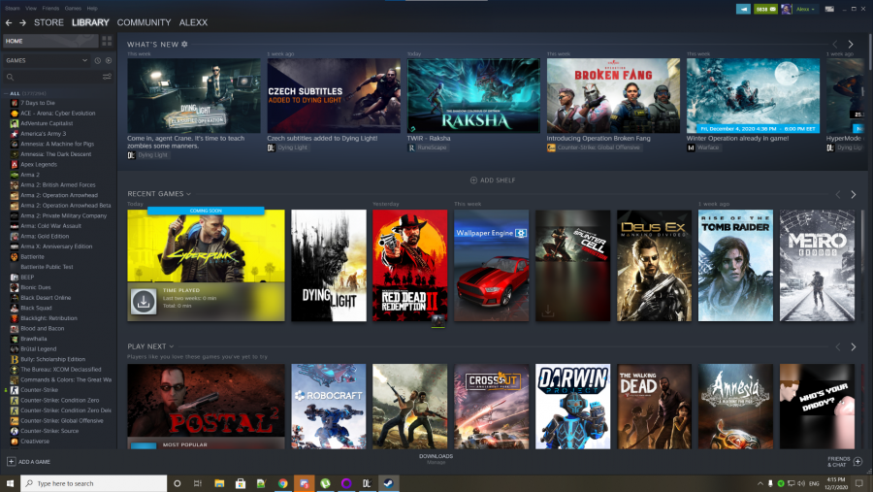Switch to the STORE tab

(x=48, y=22)
